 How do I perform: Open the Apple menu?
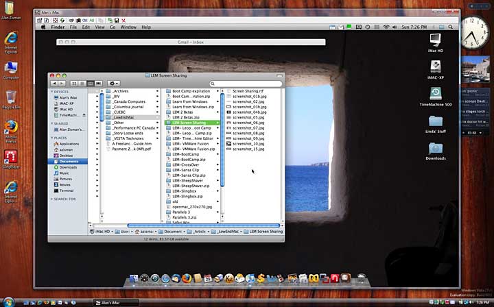pos(43,27)
